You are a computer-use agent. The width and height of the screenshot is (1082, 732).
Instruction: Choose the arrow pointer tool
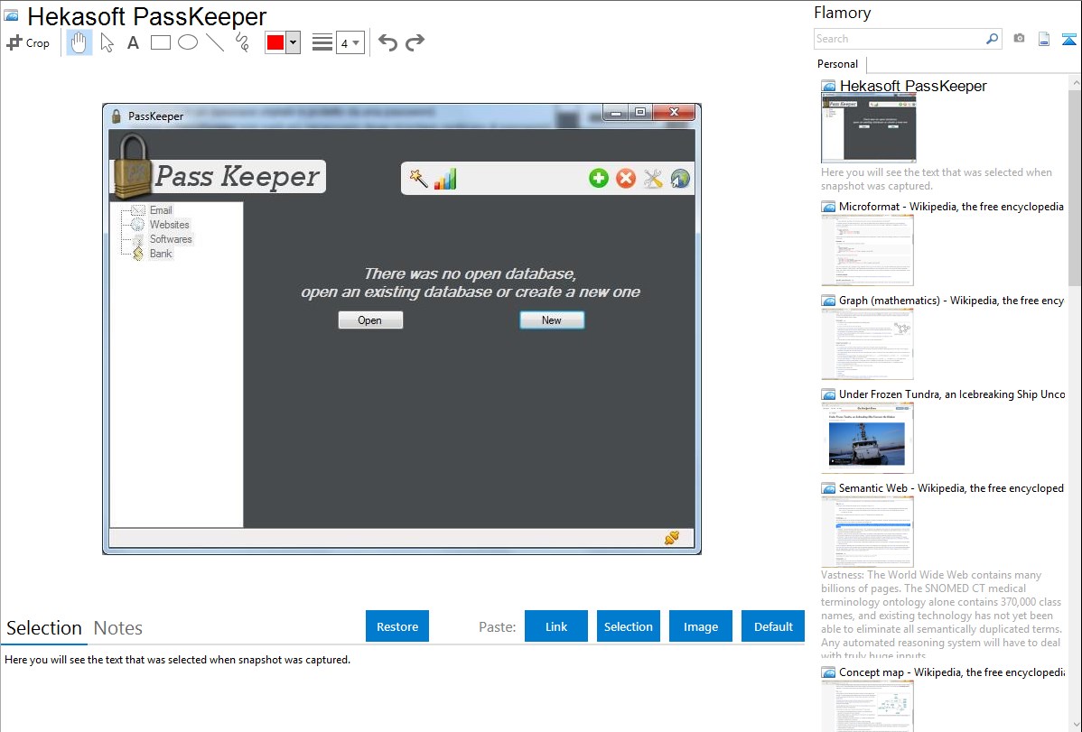107,42
